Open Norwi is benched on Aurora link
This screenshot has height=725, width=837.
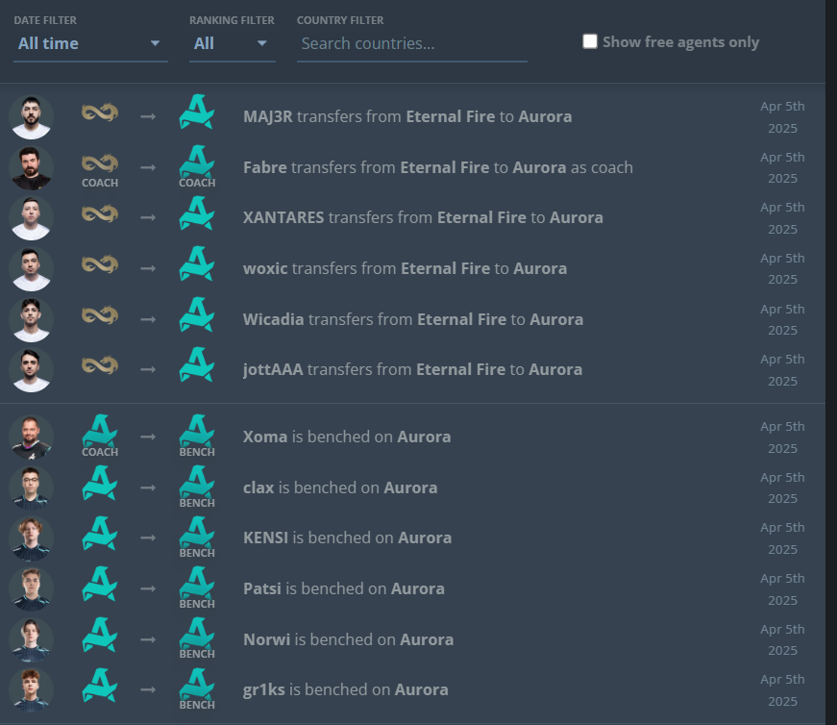pyautogui.click(x=348, y=639)
